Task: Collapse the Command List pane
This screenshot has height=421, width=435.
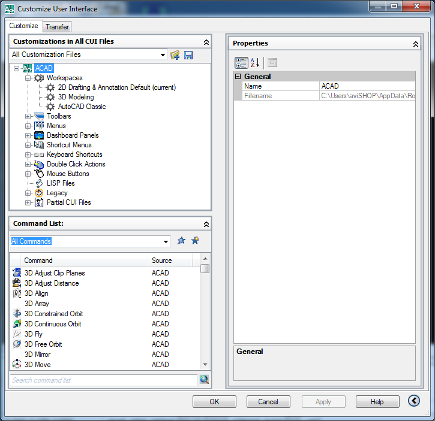Action: tap(206, 225)
